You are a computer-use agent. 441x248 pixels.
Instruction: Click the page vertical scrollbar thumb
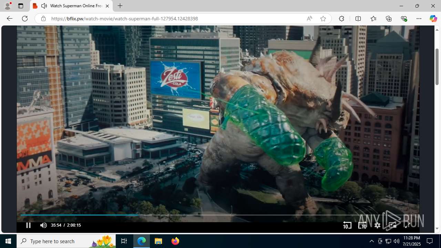point(437,67)
